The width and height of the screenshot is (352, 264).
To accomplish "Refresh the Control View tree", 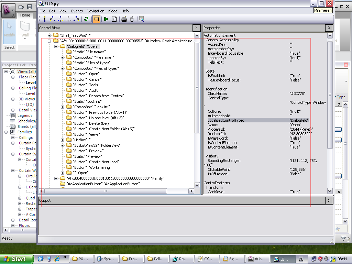I will (87, 19).
